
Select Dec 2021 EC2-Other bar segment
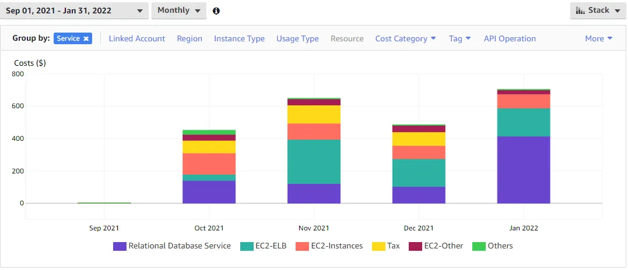click(419, 129)
